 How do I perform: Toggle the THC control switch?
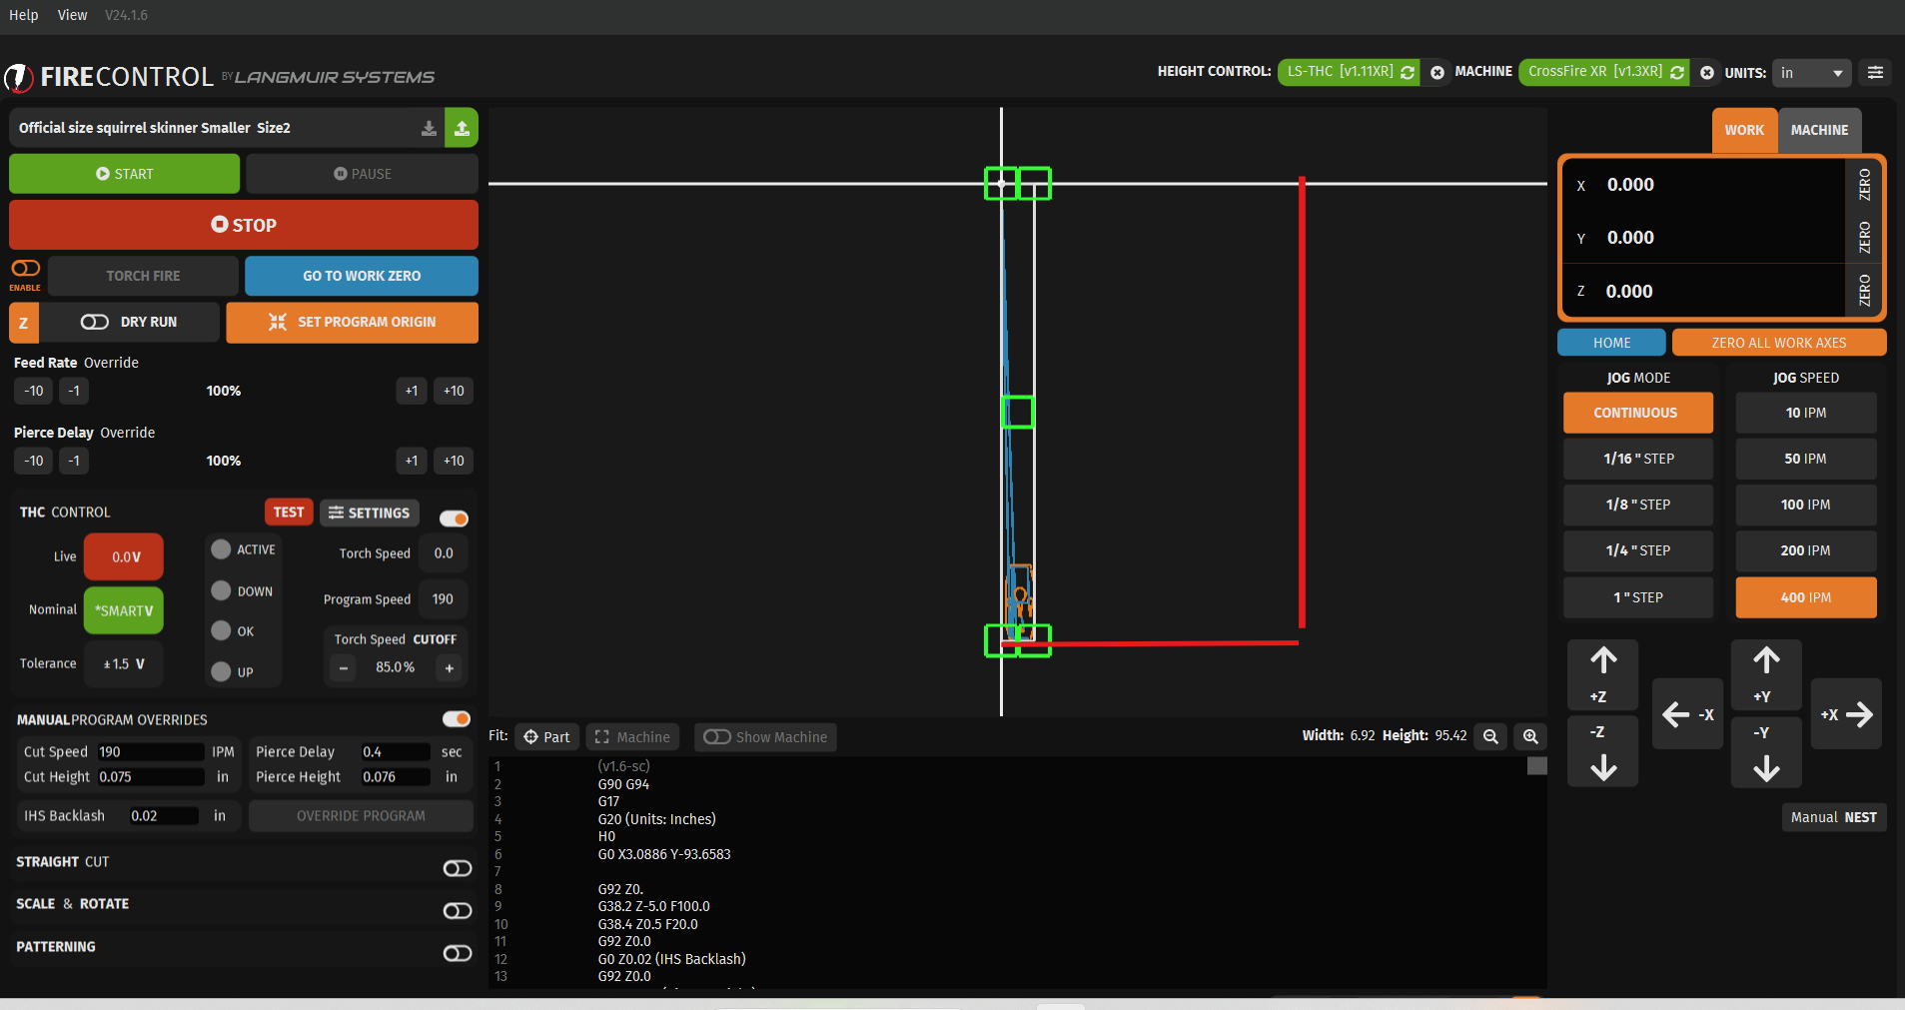(x=454, y=518)
